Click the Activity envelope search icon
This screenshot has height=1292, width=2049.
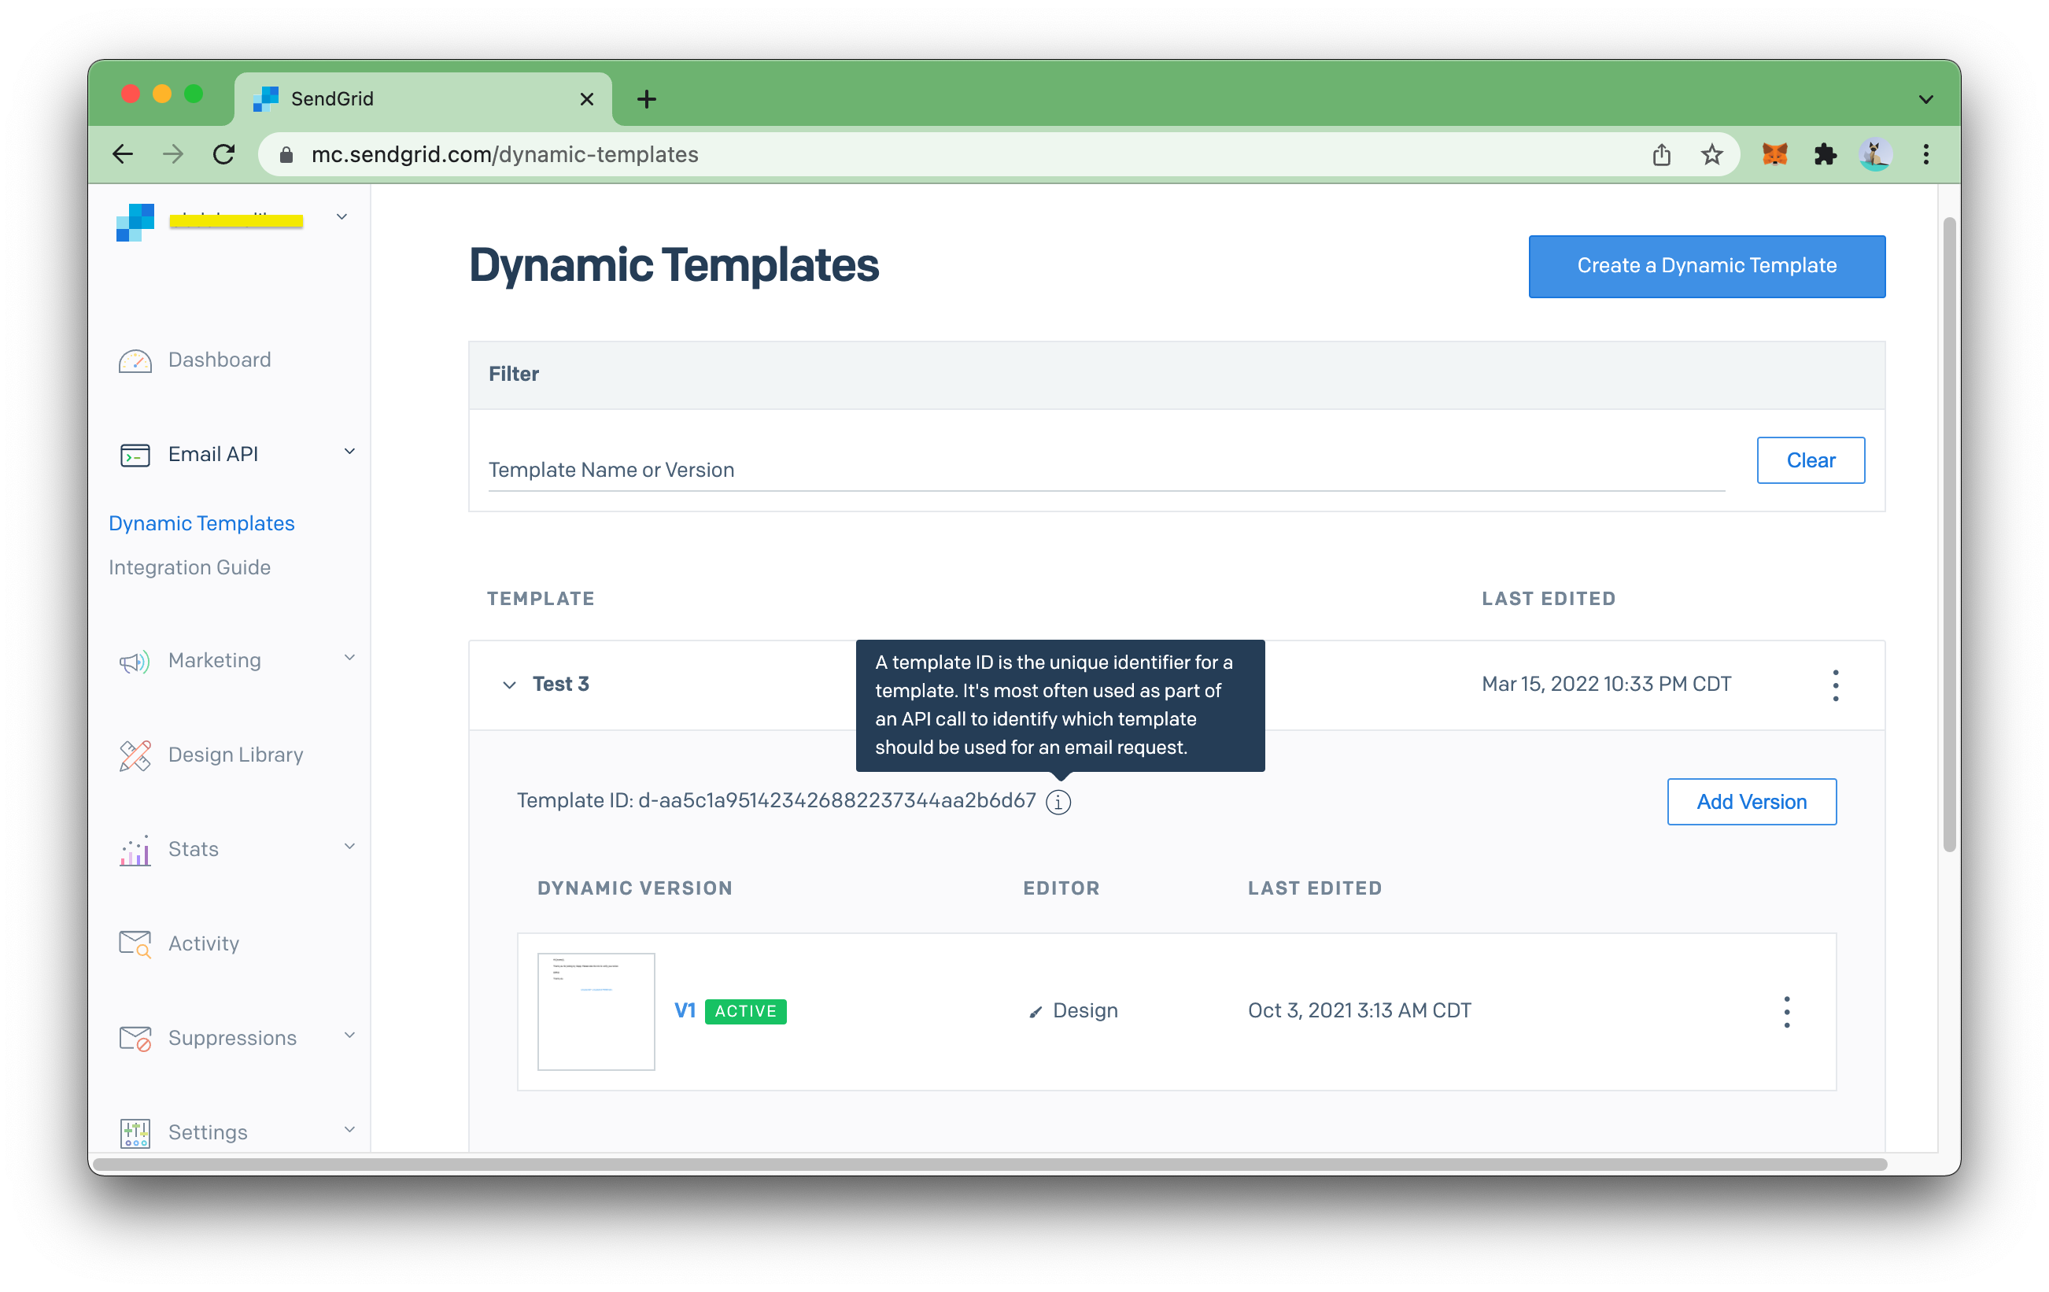click(135, 944)
